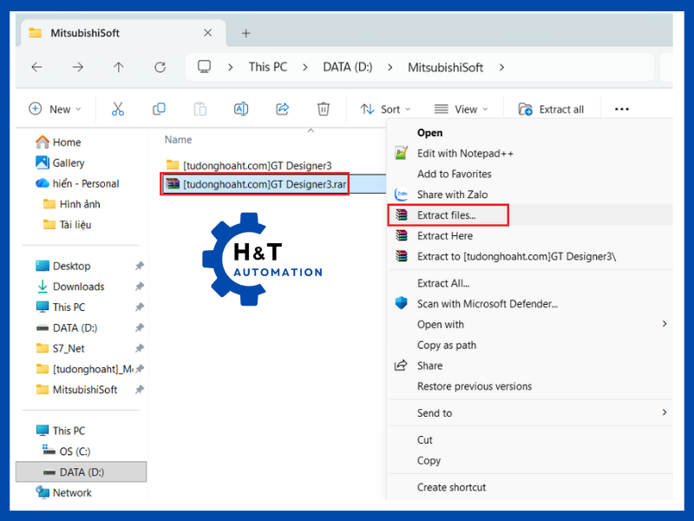Navigate back with the Back arrow
694x521 pixels.
coord(36,67)
